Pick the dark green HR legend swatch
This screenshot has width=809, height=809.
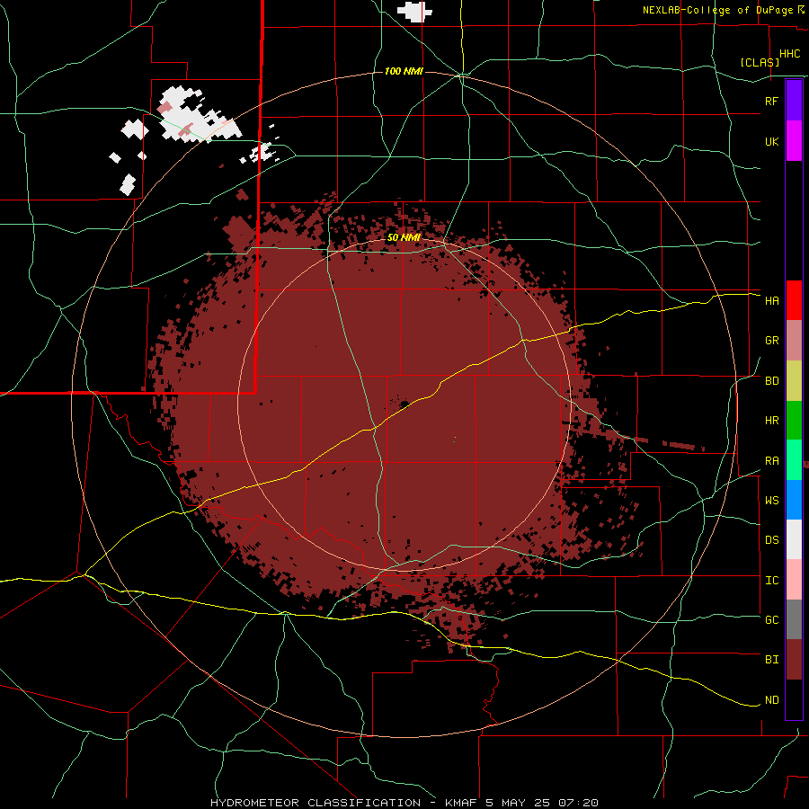(794, 421)
